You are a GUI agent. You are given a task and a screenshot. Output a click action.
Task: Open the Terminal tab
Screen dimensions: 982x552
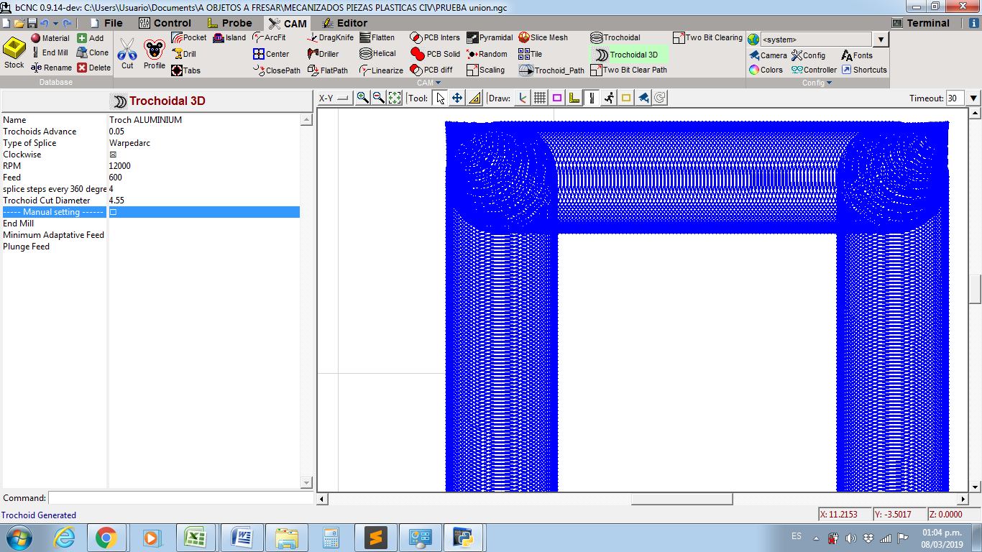tap(921, 23)
